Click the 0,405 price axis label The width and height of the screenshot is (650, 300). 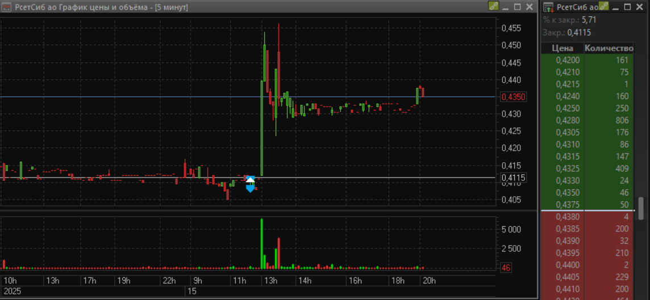click(511, 200)
